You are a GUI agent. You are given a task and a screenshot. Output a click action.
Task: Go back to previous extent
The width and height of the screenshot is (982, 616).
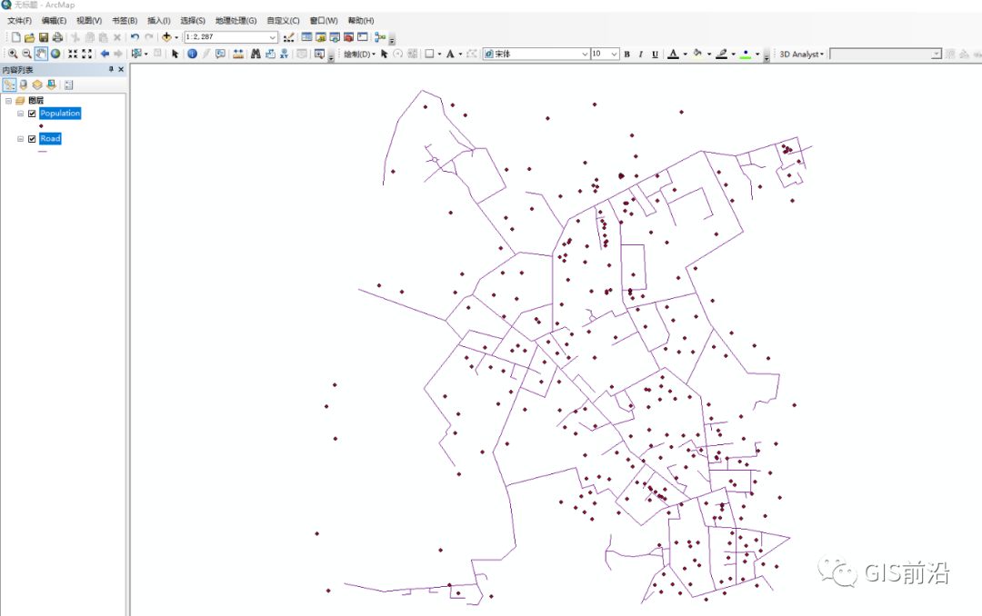coord(105,54)
